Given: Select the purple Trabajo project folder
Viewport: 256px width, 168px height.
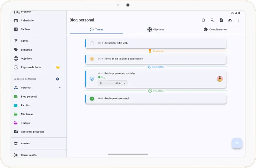Looking at the screenshot, I should [x=25, y=123].
